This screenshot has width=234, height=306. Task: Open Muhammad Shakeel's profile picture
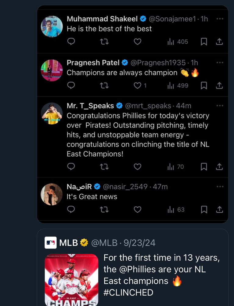(x=52, y=26)
